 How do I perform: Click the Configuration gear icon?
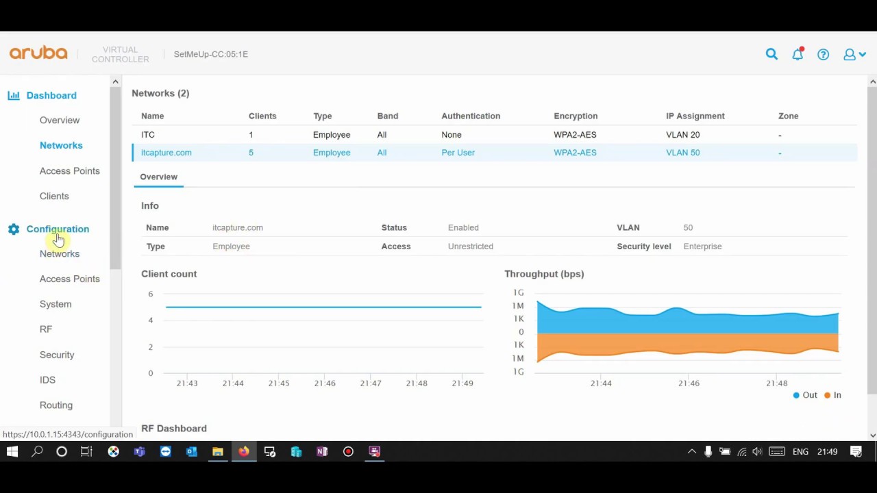point(14,229)
